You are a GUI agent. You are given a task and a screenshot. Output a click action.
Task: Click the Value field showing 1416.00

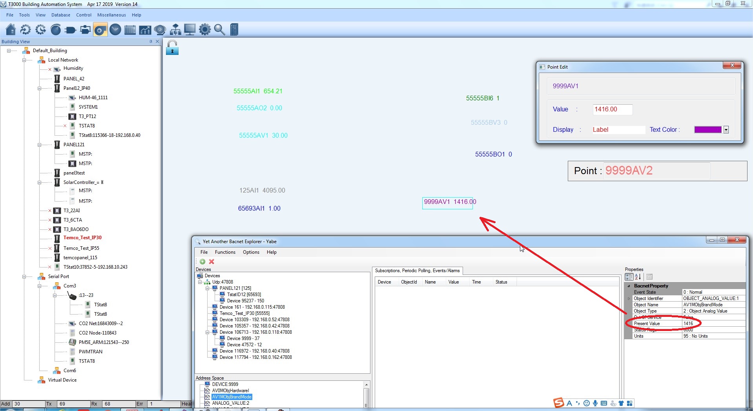click(613, 109)
